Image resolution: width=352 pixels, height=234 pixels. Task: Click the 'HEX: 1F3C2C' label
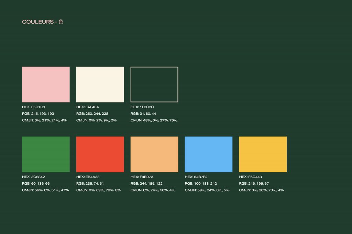(142, 107)
